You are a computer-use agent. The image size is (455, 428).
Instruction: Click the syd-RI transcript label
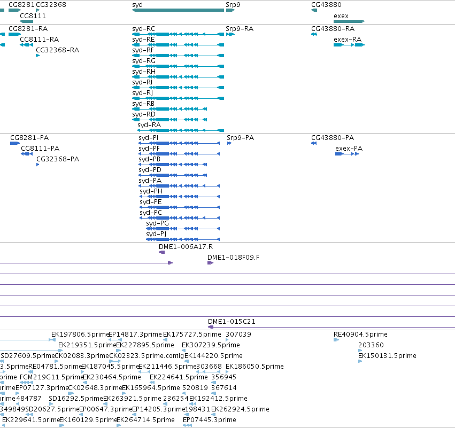coord(142,82)
